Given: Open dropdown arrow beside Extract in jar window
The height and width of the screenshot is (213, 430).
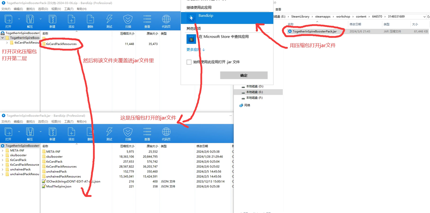Looking at the screenshot, I should [x=41, y=132].
